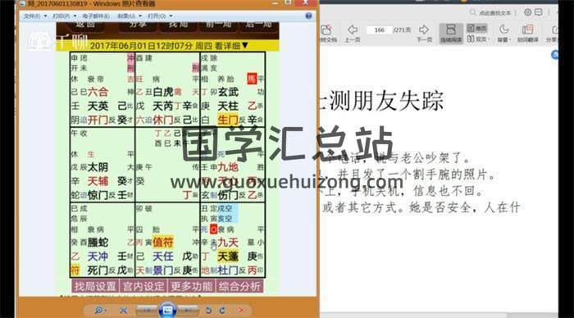Viewport: 574px width, 318px height.
Task: Click 腾蛇 text in the chart
Action: [98, 243]
